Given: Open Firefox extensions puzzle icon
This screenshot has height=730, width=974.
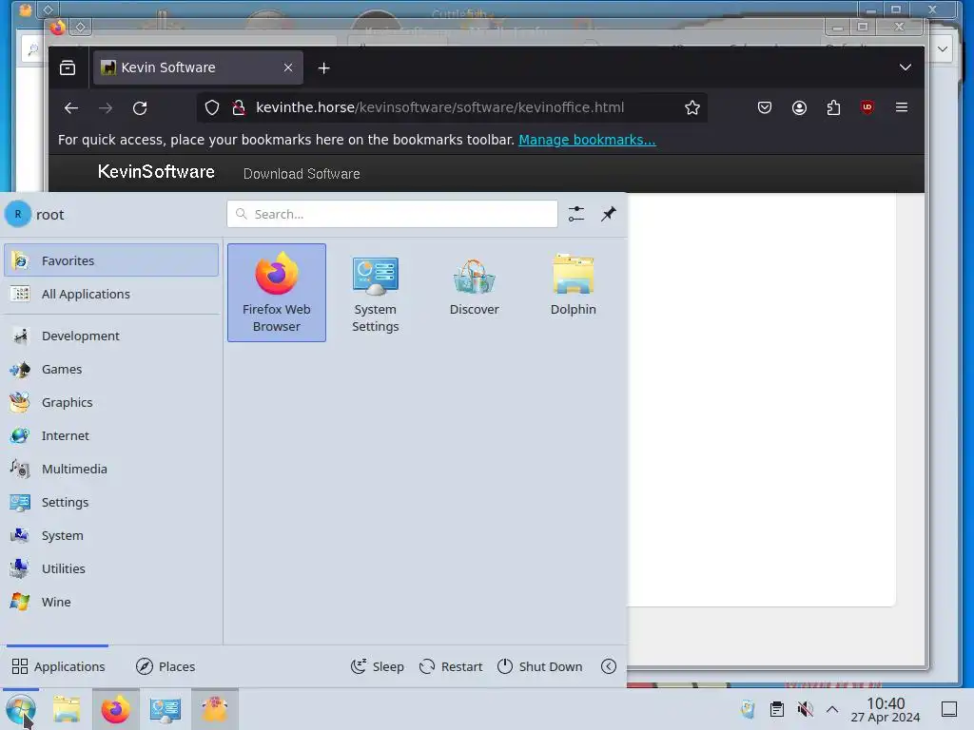Looking at the screenshot, I should 833,108.
